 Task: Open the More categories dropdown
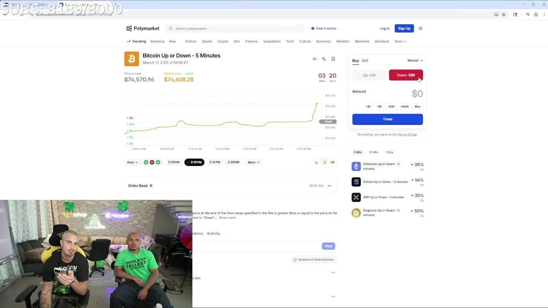tap(400, 41)
